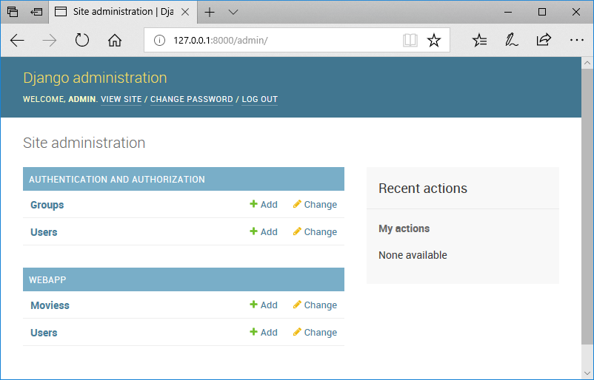This screenshot has height=380, width=594.
Task: Open a new browser tab
Action: pos(210,12)
